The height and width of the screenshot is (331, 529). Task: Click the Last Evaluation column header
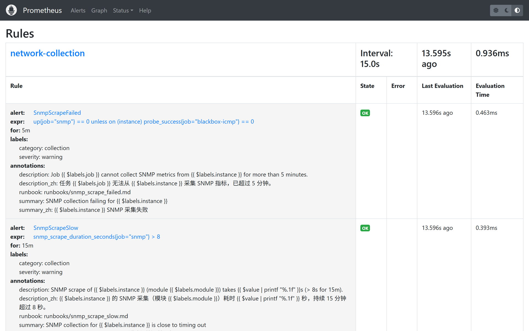pyautogui.click(x=442, y=86)
